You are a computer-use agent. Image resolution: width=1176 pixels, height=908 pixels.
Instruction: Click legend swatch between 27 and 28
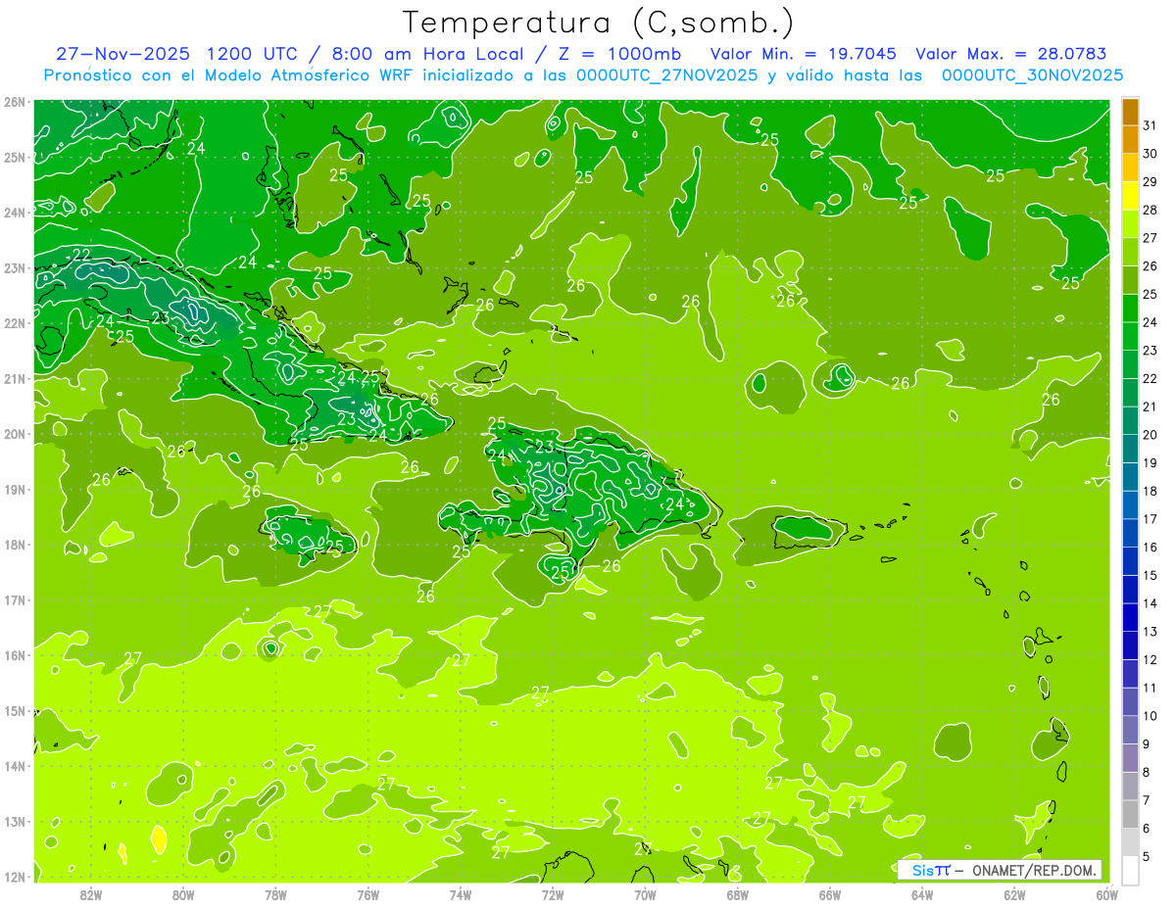(x=1130, y=224)
